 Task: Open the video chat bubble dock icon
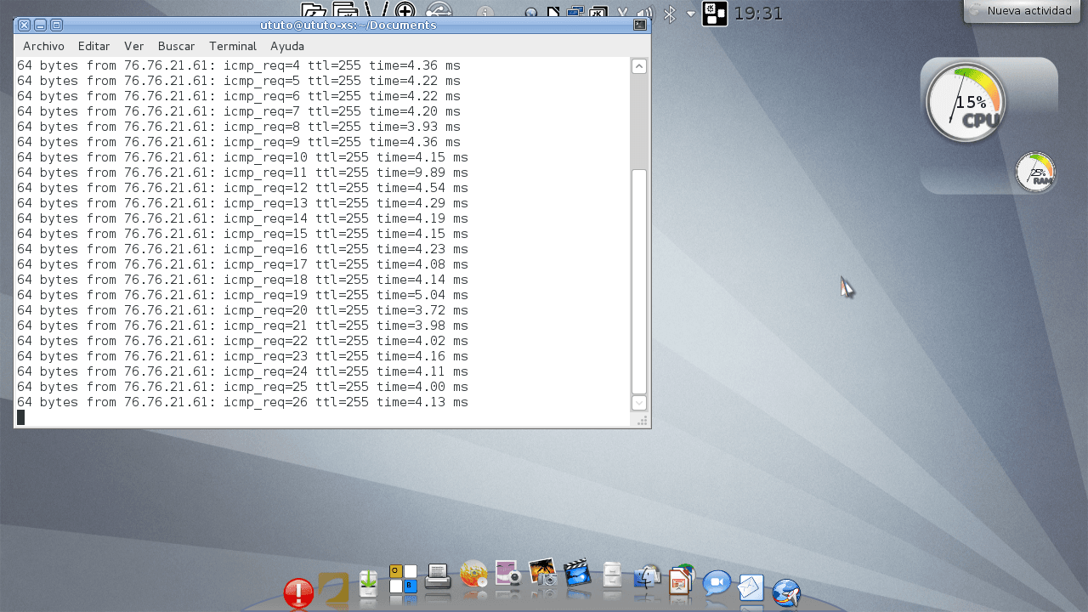coord(717,584)
